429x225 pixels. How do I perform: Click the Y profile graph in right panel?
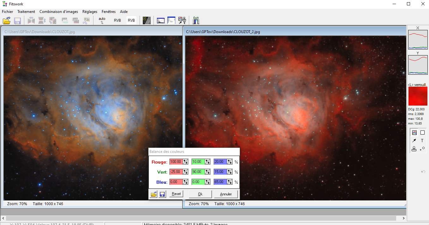click(x=418, y=65)
